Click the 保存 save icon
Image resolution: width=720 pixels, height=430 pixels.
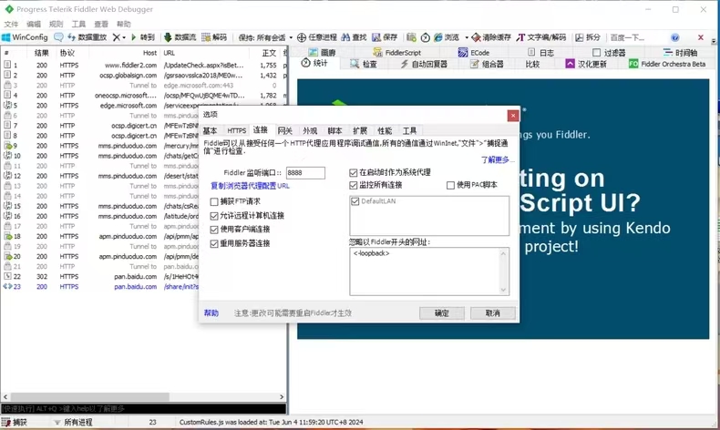point(376,37)
